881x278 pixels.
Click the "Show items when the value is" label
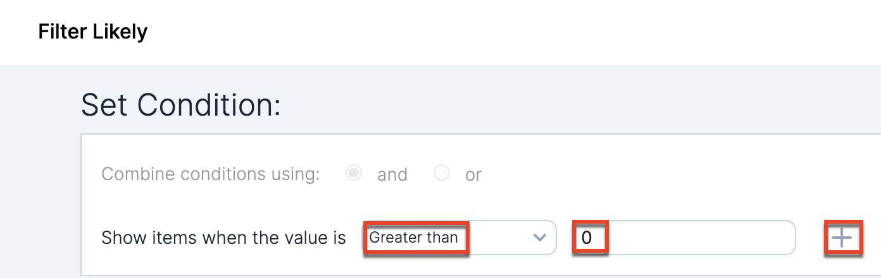pos(223,238)
